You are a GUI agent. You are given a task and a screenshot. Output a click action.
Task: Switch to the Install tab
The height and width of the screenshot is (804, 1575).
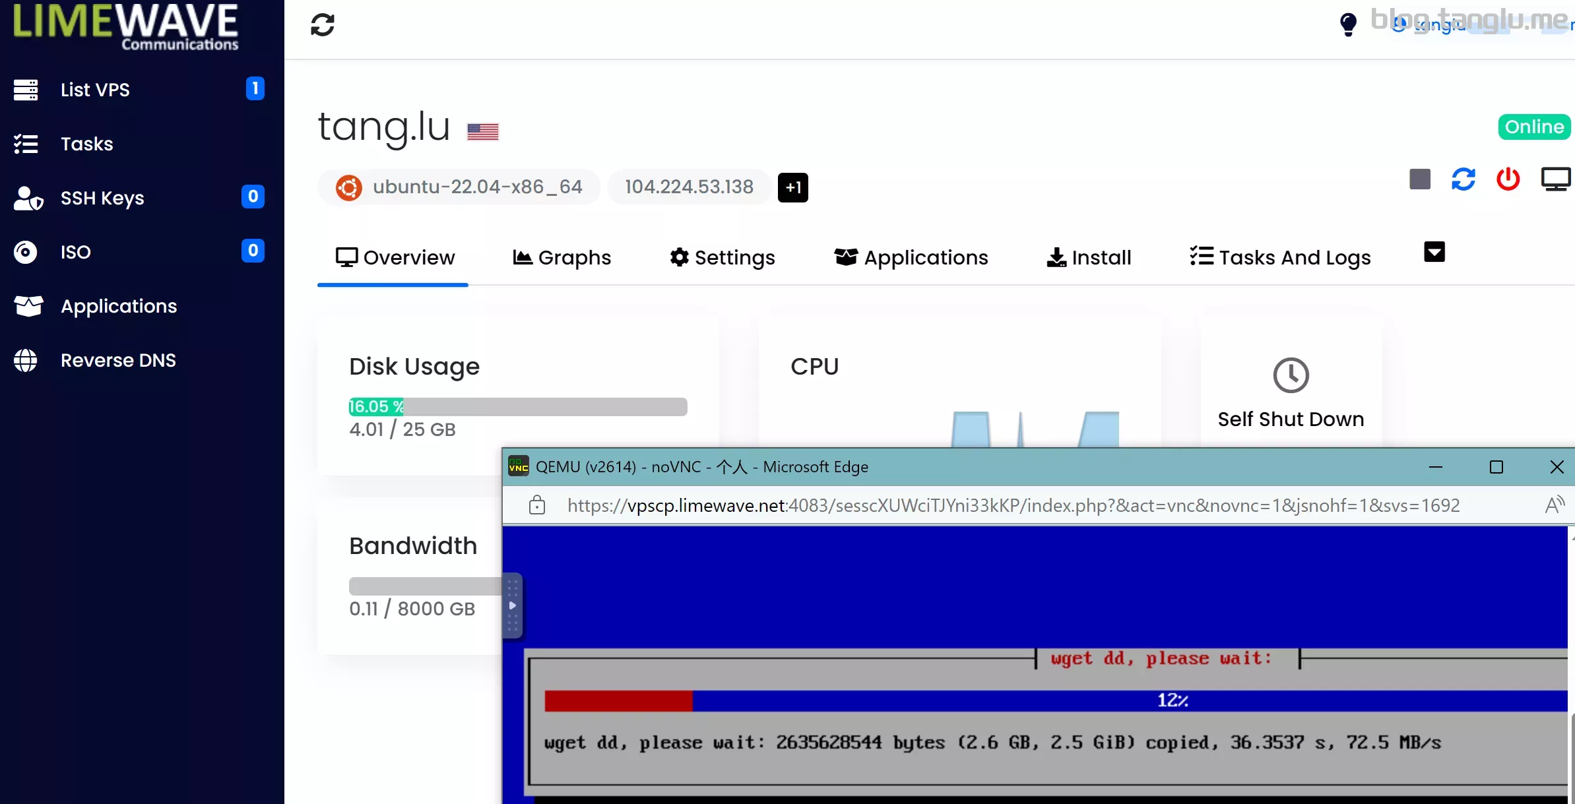1089,257
